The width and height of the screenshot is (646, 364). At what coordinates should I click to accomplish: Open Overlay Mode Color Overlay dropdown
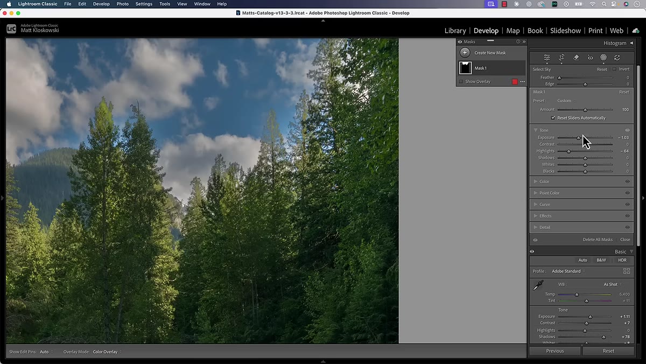click(107, 352)
